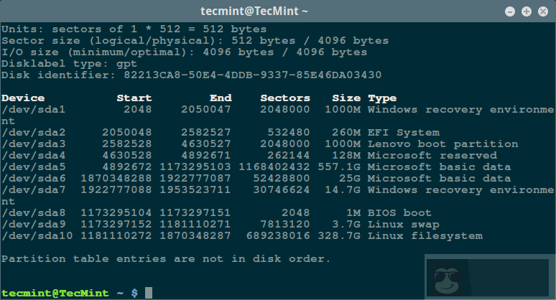This screenshot has height=300, width=556.
Task: Minimize the tecmint@TecMint terminal window
Action: (509, 11)
